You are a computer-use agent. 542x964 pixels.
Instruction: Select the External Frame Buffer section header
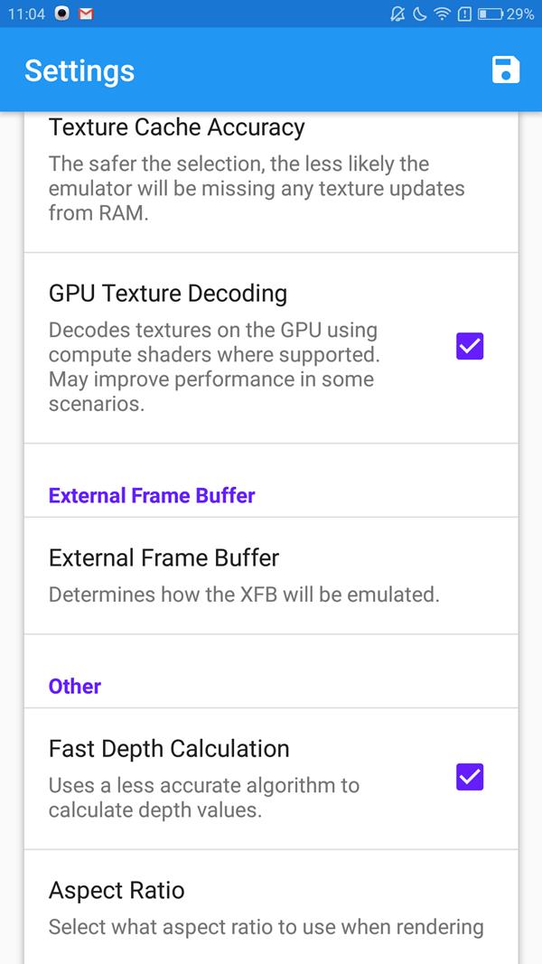pos(152,495)
